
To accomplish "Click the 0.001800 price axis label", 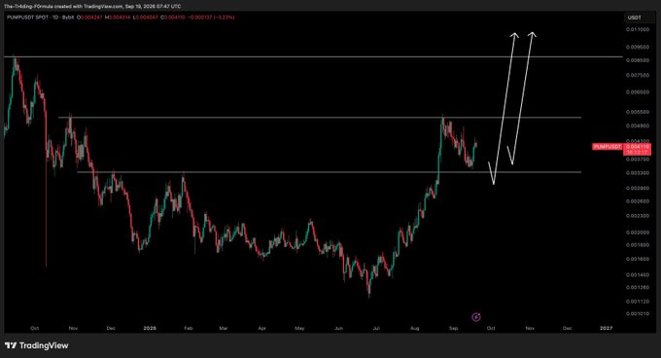I will (638, 245).
